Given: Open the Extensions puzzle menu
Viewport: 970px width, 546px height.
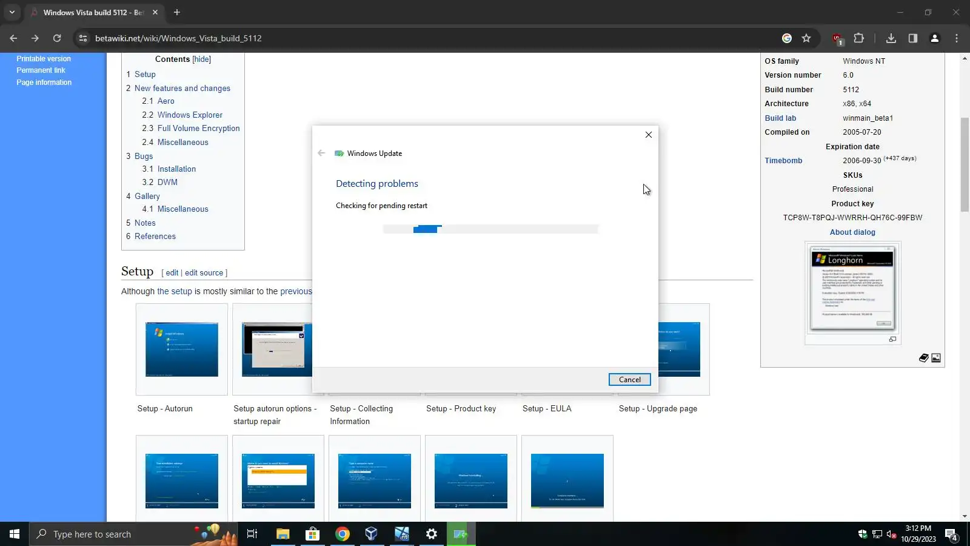Looking at the screenshot, I should click(858, 38).
